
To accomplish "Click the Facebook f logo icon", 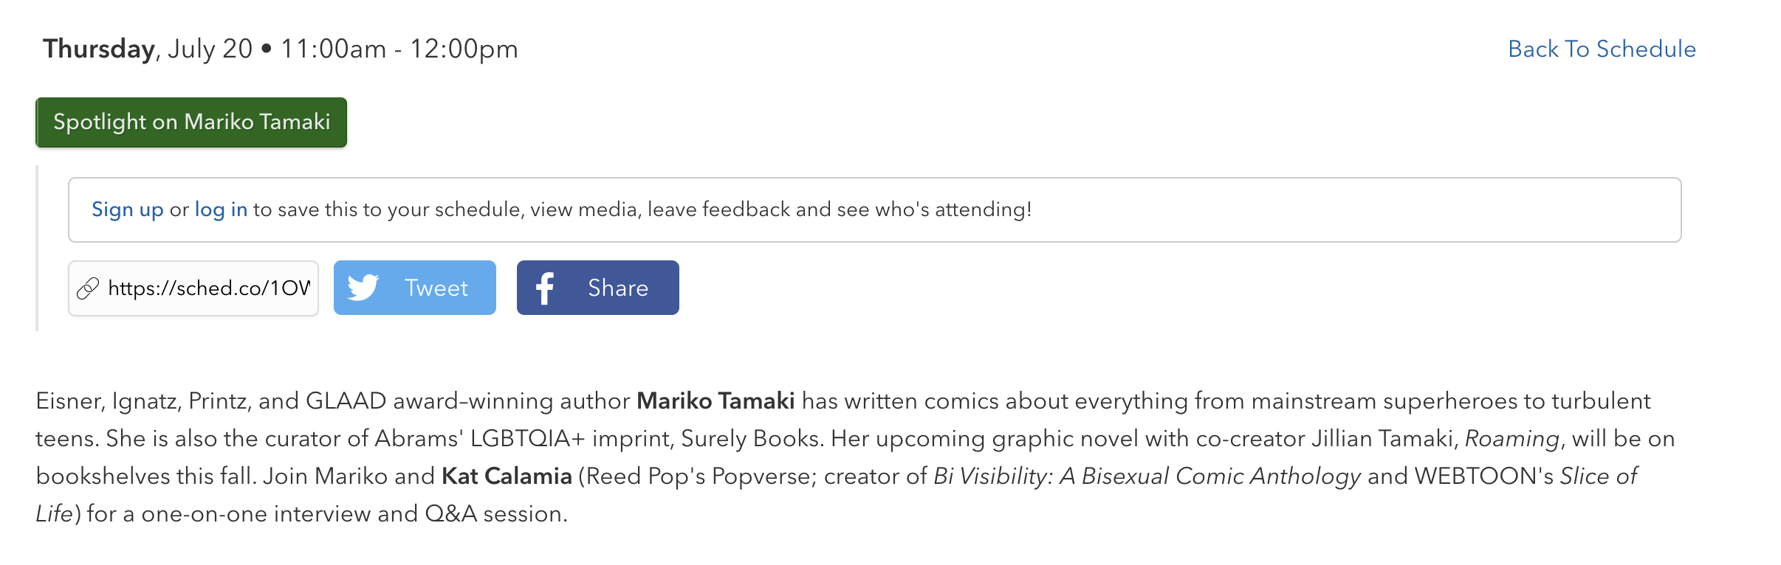I will [545, 288].
